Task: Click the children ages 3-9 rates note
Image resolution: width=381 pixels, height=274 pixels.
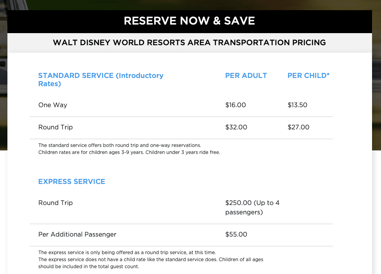Action: point(129,152)
